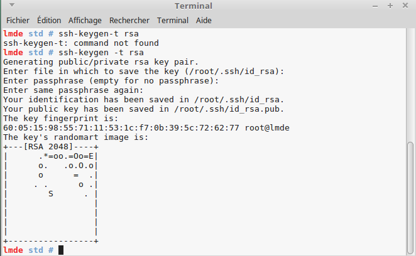Open the Aide help menu
This screenshot has width=416, height=256.
pyautogui.click(x=204, y=20)
